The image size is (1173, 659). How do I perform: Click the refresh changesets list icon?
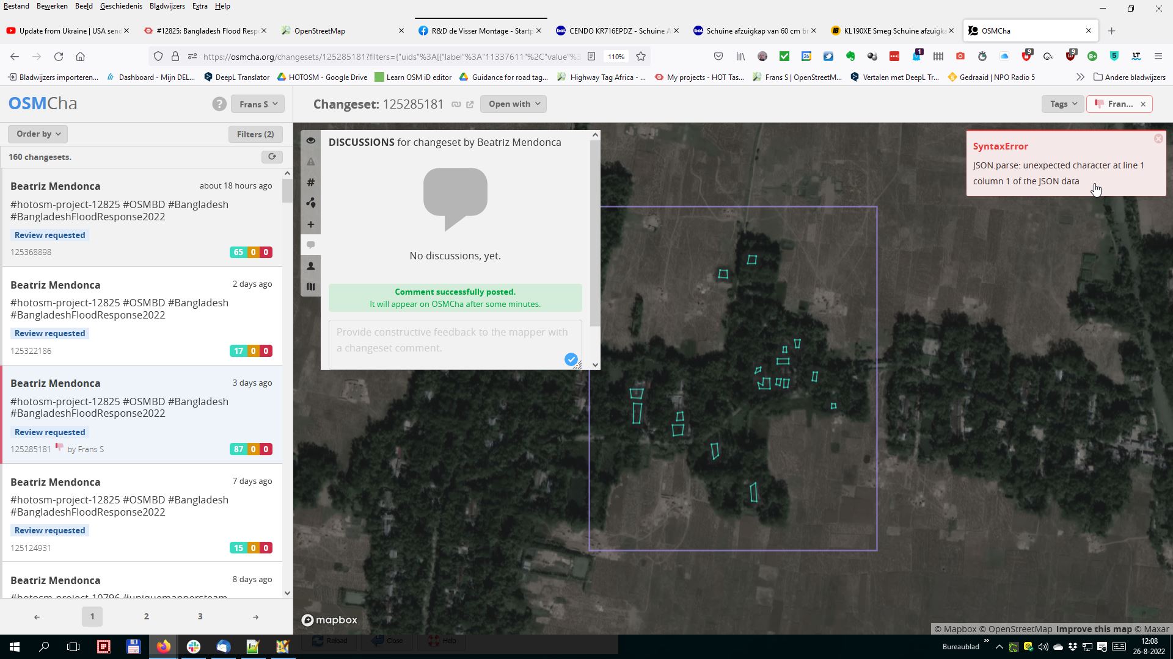272,157
